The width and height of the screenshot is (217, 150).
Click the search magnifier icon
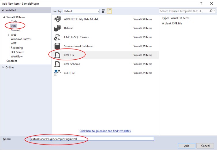(211, 11)
